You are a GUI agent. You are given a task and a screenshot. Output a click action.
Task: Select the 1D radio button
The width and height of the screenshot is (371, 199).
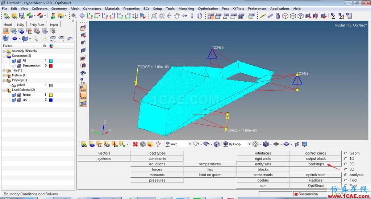346,159
